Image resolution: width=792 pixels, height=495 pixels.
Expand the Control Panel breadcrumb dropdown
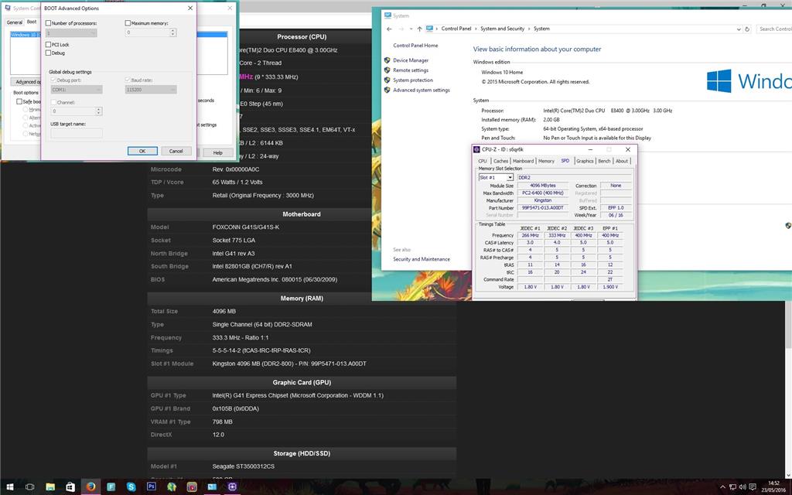coord(476,29)
